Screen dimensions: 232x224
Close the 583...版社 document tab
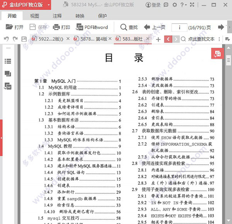148,39
